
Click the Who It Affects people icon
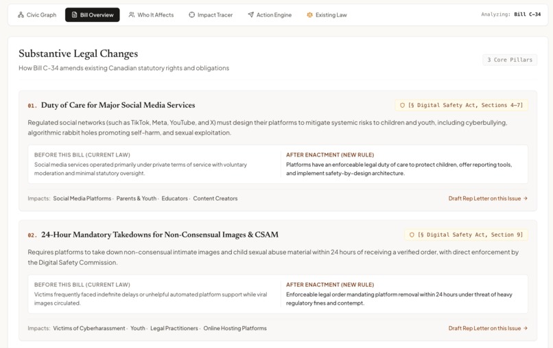[x=132, y=15]
